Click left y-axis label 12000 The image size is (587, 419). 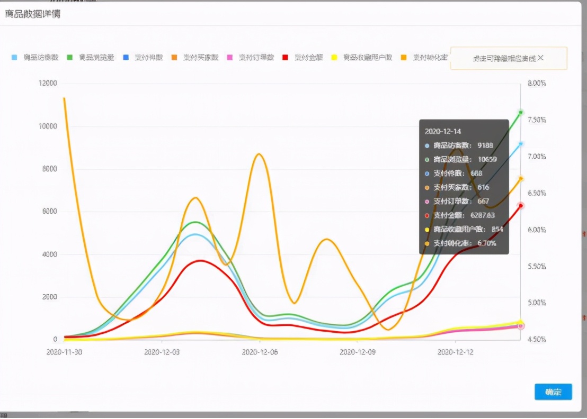coord(48,83)
